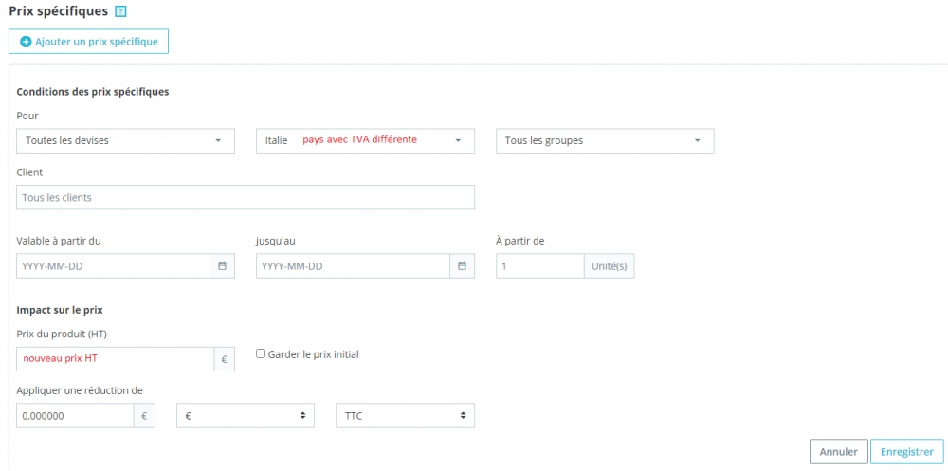Click the Prix du produit (HT) field
The height and width of the screenshot is (471, 948).
(x=116, y=359)
